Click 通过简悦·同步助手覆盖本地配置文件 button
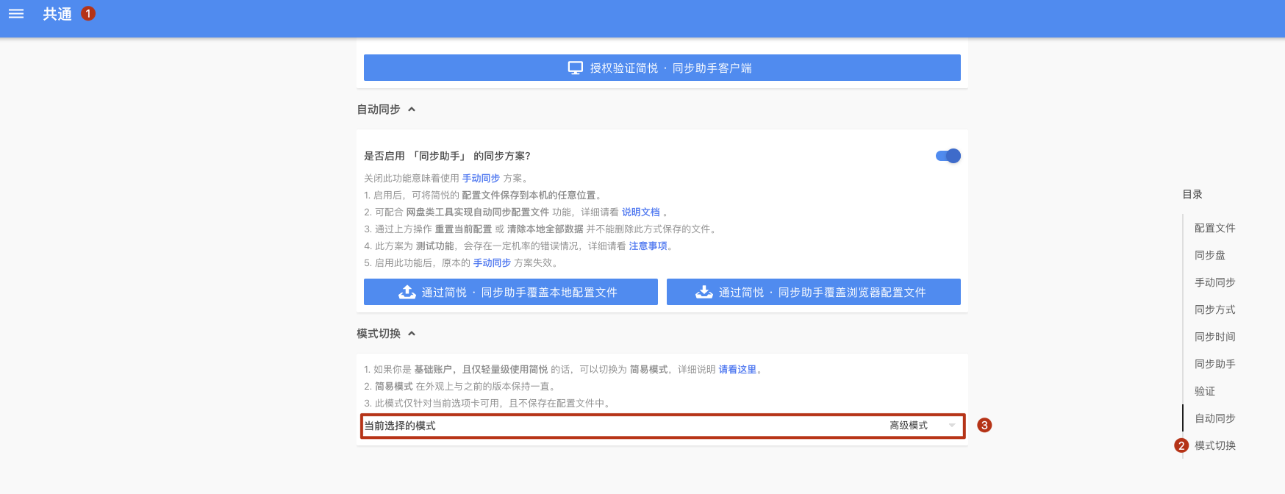This screenshot has height=494, width=1285. pos(511,292)
